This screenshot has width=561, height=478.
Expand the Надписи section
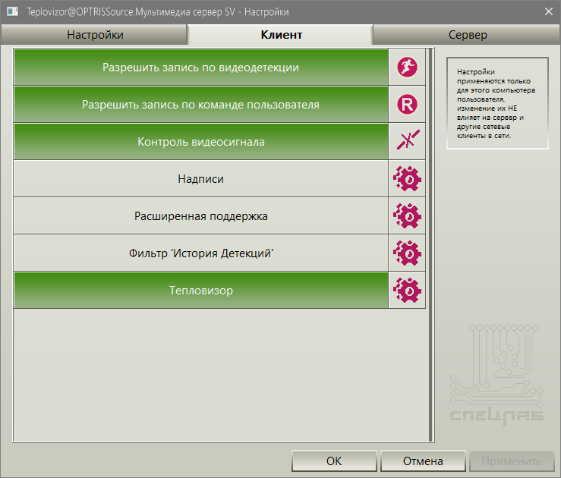click(201, 179)
